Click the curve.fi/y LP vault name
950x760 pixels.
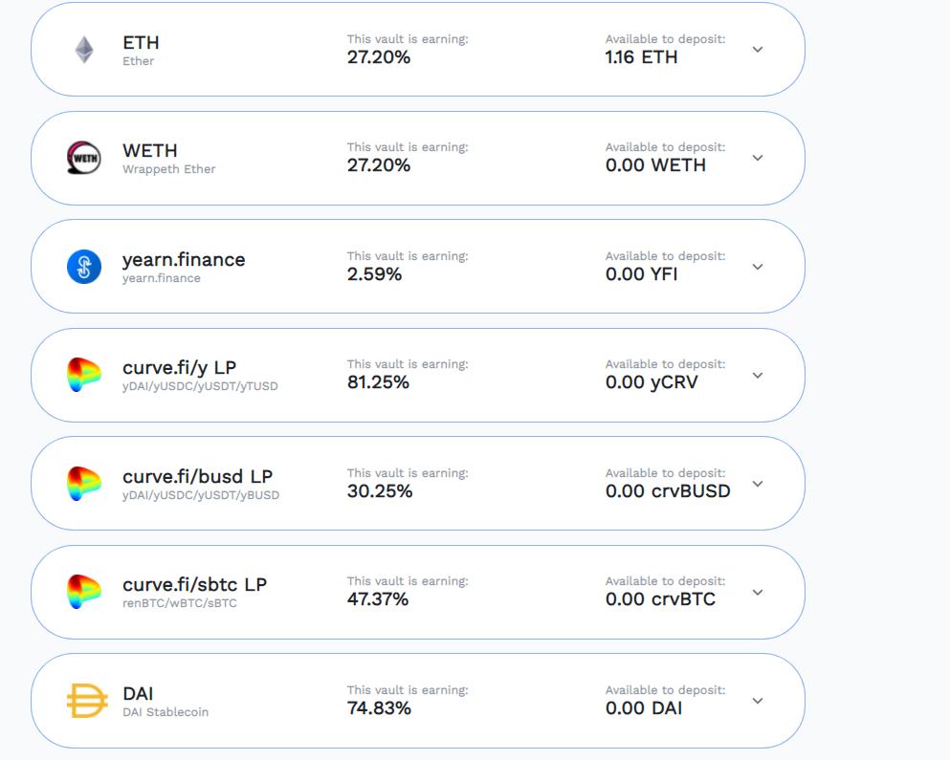tap(179, 368)
